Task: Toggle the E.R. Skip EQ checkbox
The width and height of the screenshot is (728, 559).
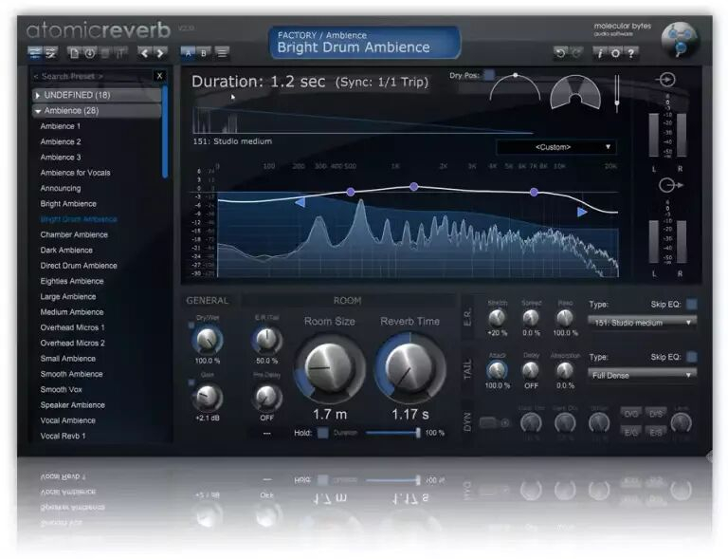Action: [x=691, y=304]
